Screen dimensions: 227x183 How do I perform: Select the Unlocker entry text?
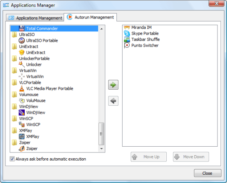pos(34,64)
